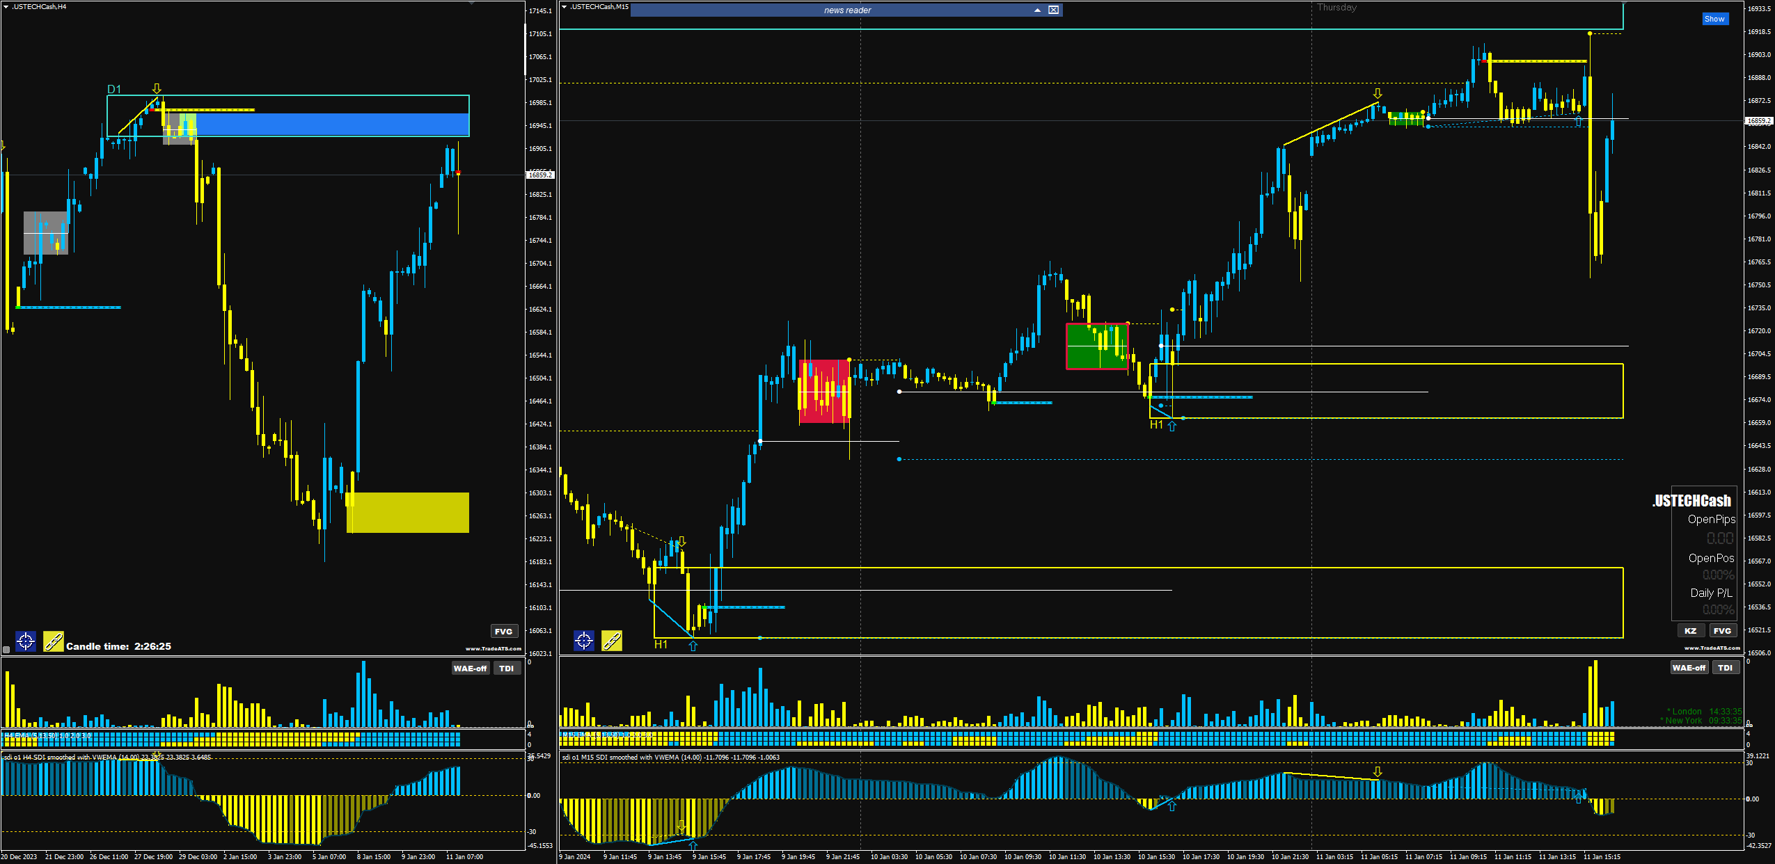Click yellow chain-link icon in H4 chart
The image size is (1775, 864).
point(54,641)
